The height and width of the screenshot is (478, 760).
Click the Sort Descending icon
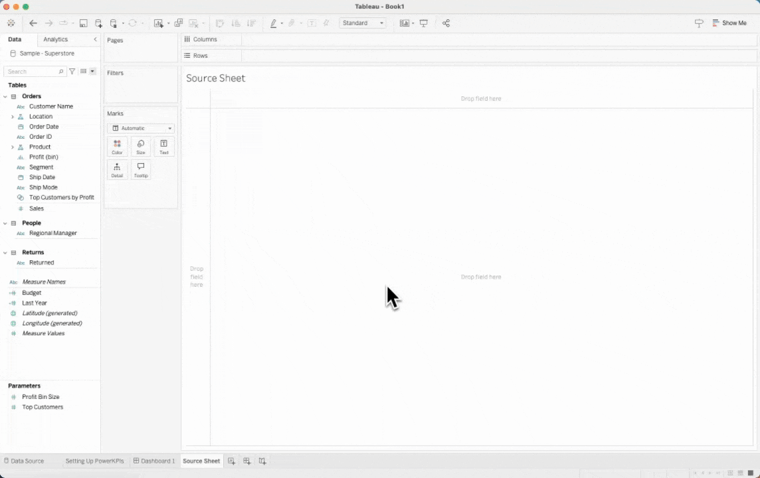[x=251, y=23]
